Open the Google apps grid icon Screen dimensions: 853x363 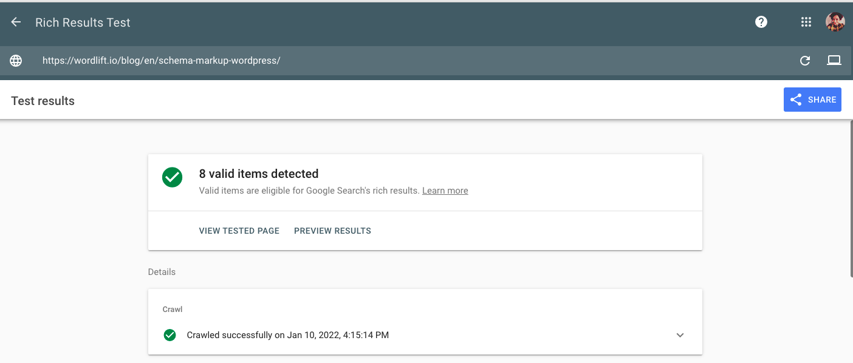coord(806,22)
